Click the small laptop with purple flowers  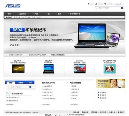(x=113, y=40)
